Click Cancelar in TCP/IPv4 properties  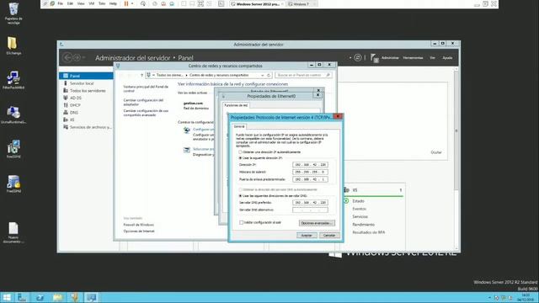(329, 236)
